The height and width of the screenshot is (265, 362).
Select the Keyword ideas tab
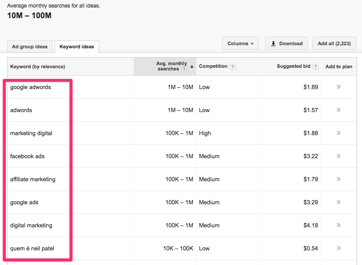click(76, 47)
